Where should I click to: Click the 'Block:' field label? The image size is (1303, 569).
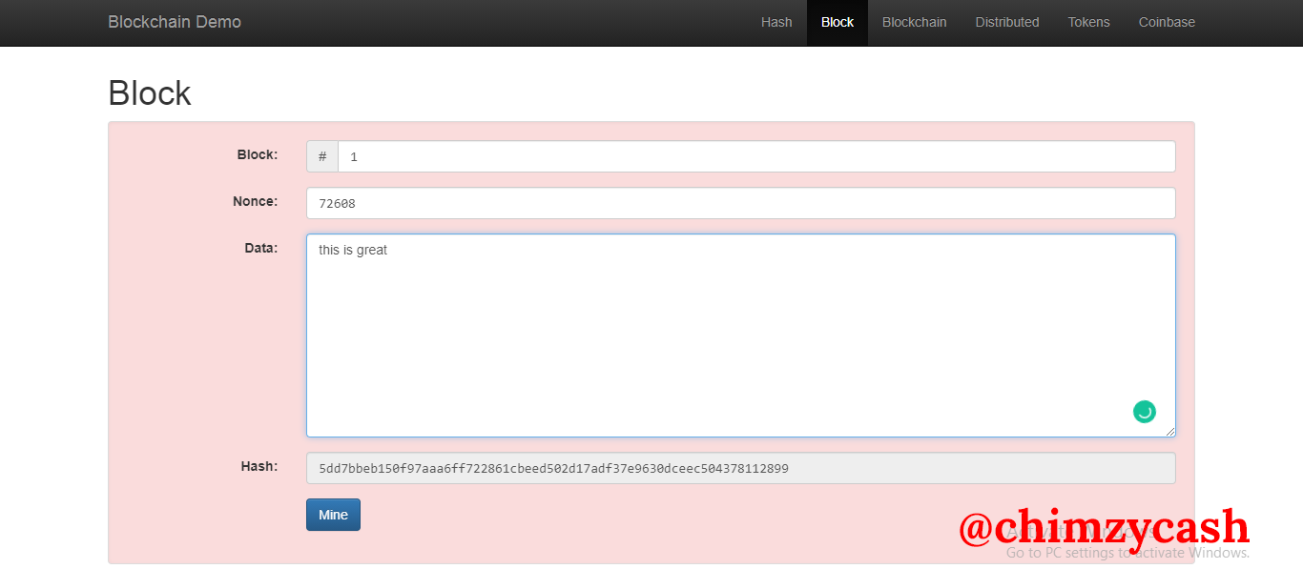[258, 154]
